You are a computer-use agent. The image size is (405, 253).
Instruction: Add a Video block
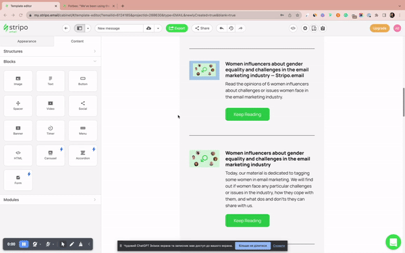click(x=51, y=106)
